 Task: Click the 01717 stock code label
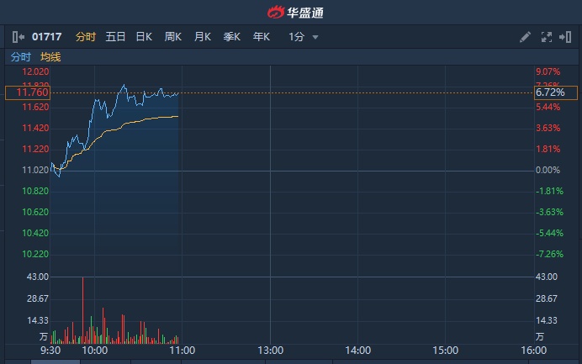pos(49,37)
